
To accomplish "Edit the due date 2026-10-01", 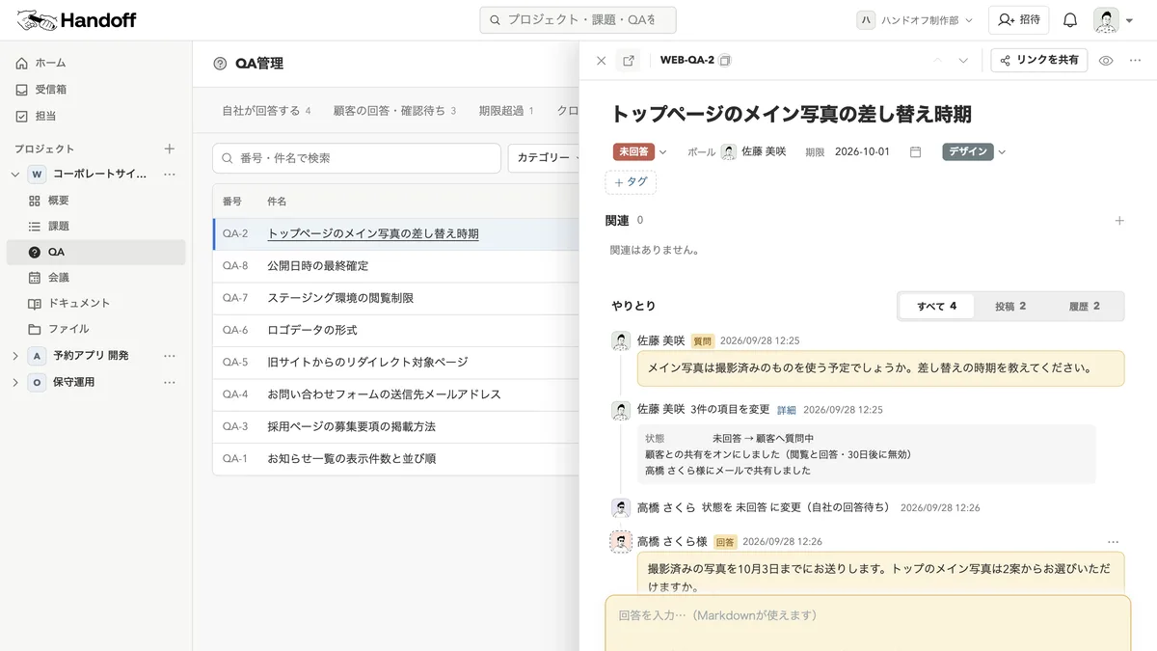I will point(862,151).
